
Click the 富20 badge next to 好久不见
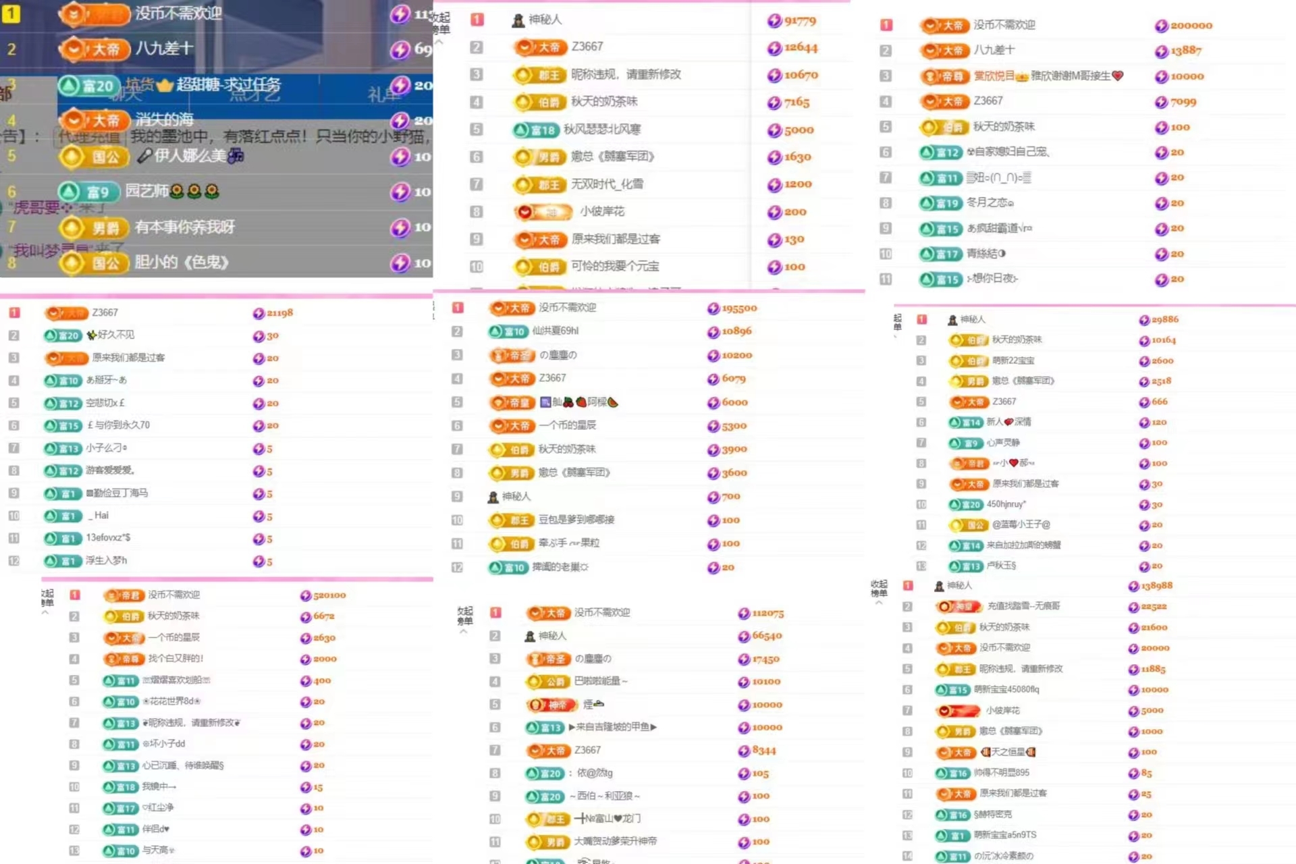click(62, 335)
